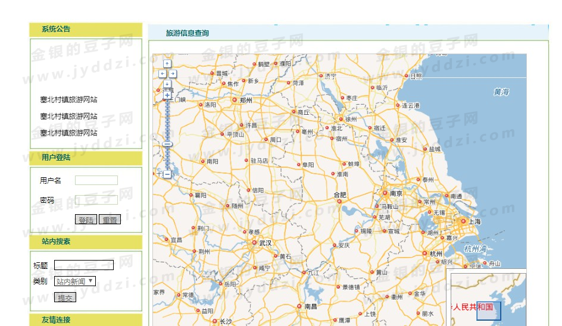Click the 郑州 city marker

[x=235, y=100]
